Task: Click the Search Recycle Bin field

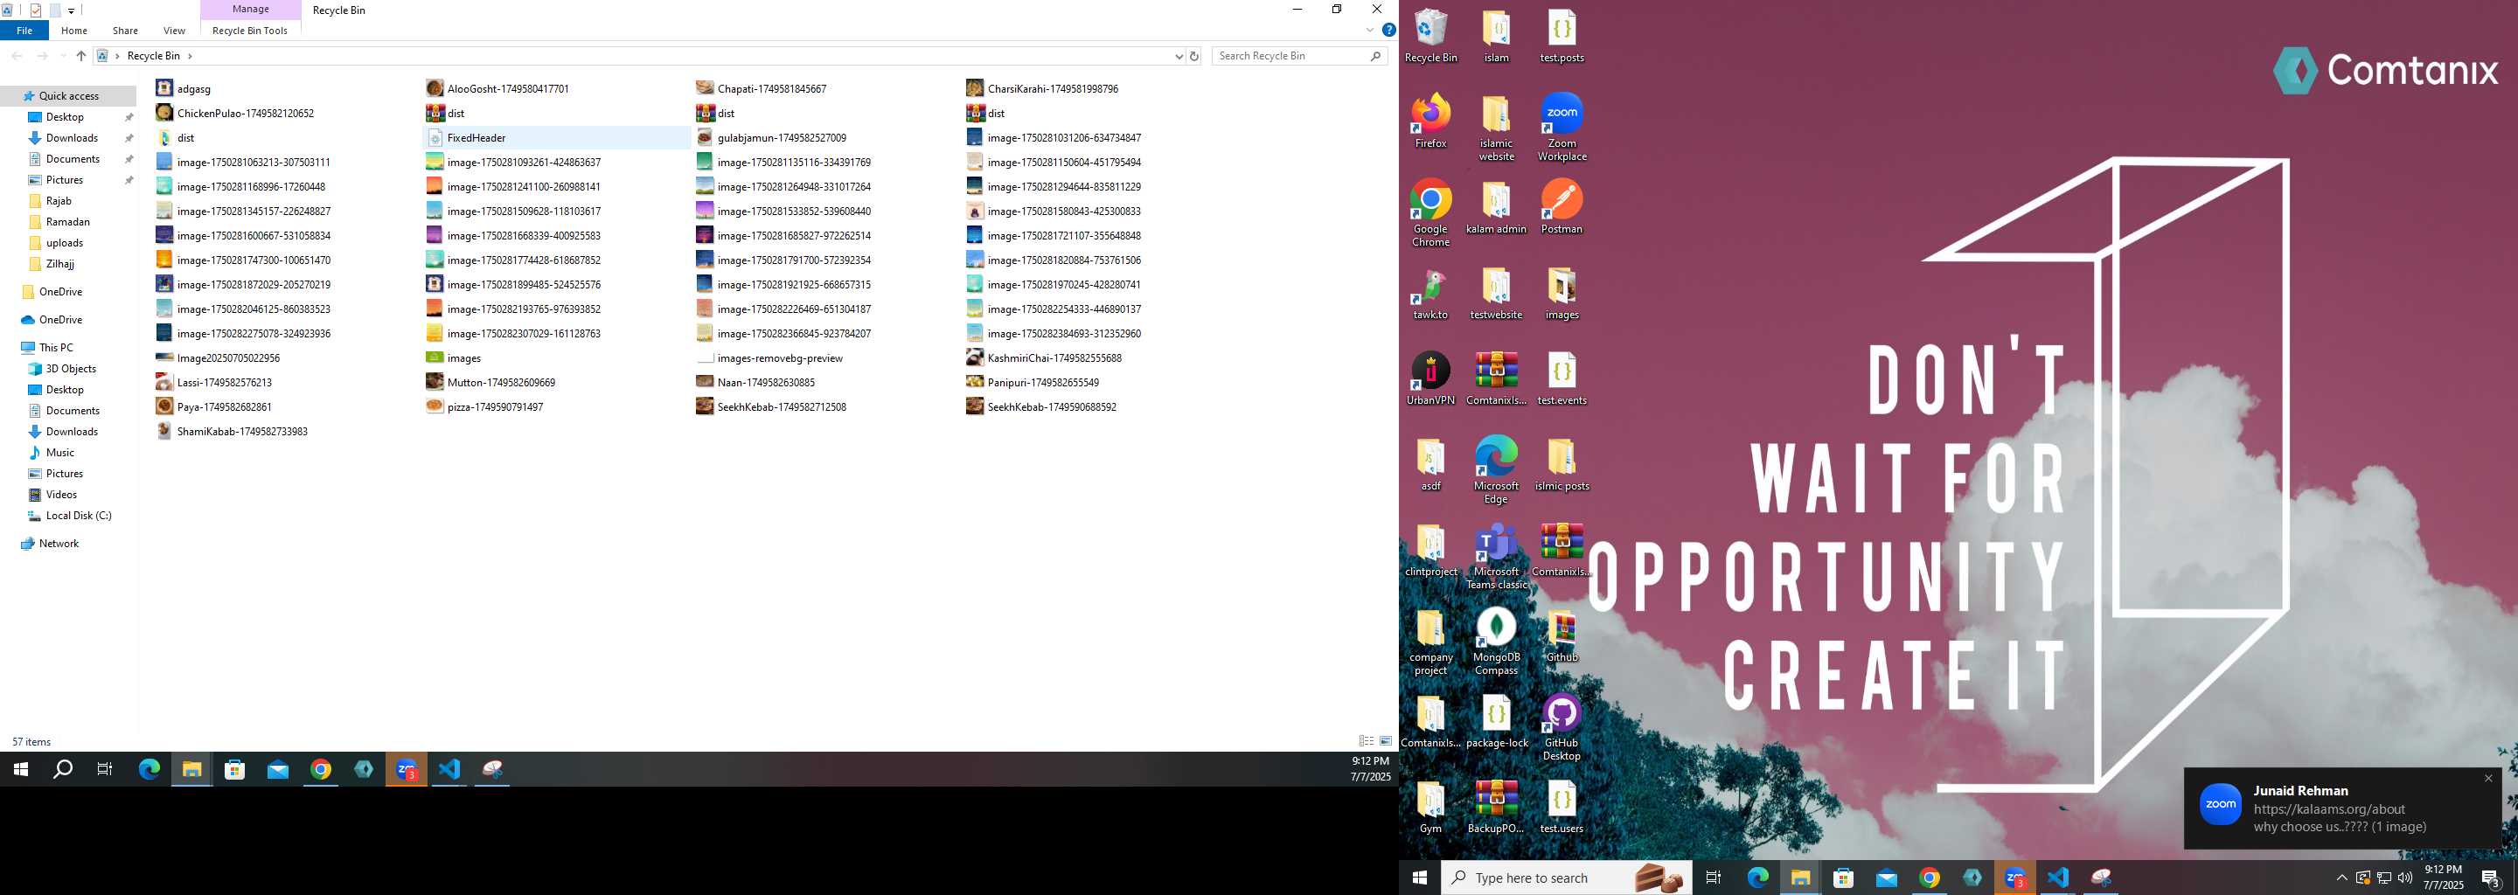Action: pos(1299,56)
